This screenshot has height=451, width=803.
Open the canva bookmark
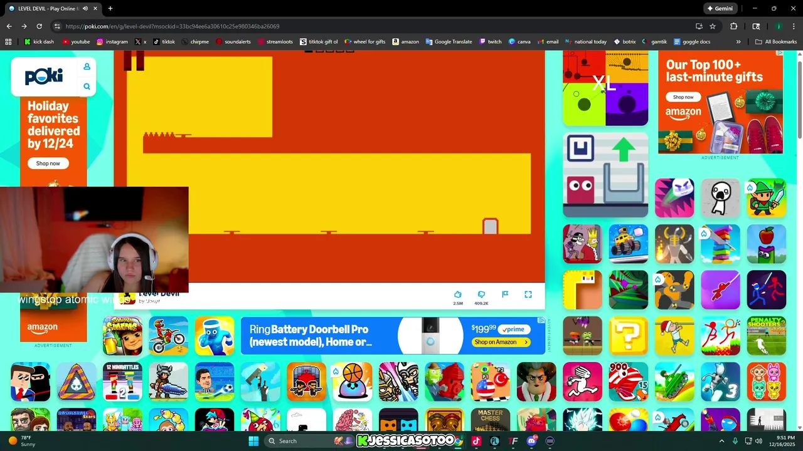519,42
